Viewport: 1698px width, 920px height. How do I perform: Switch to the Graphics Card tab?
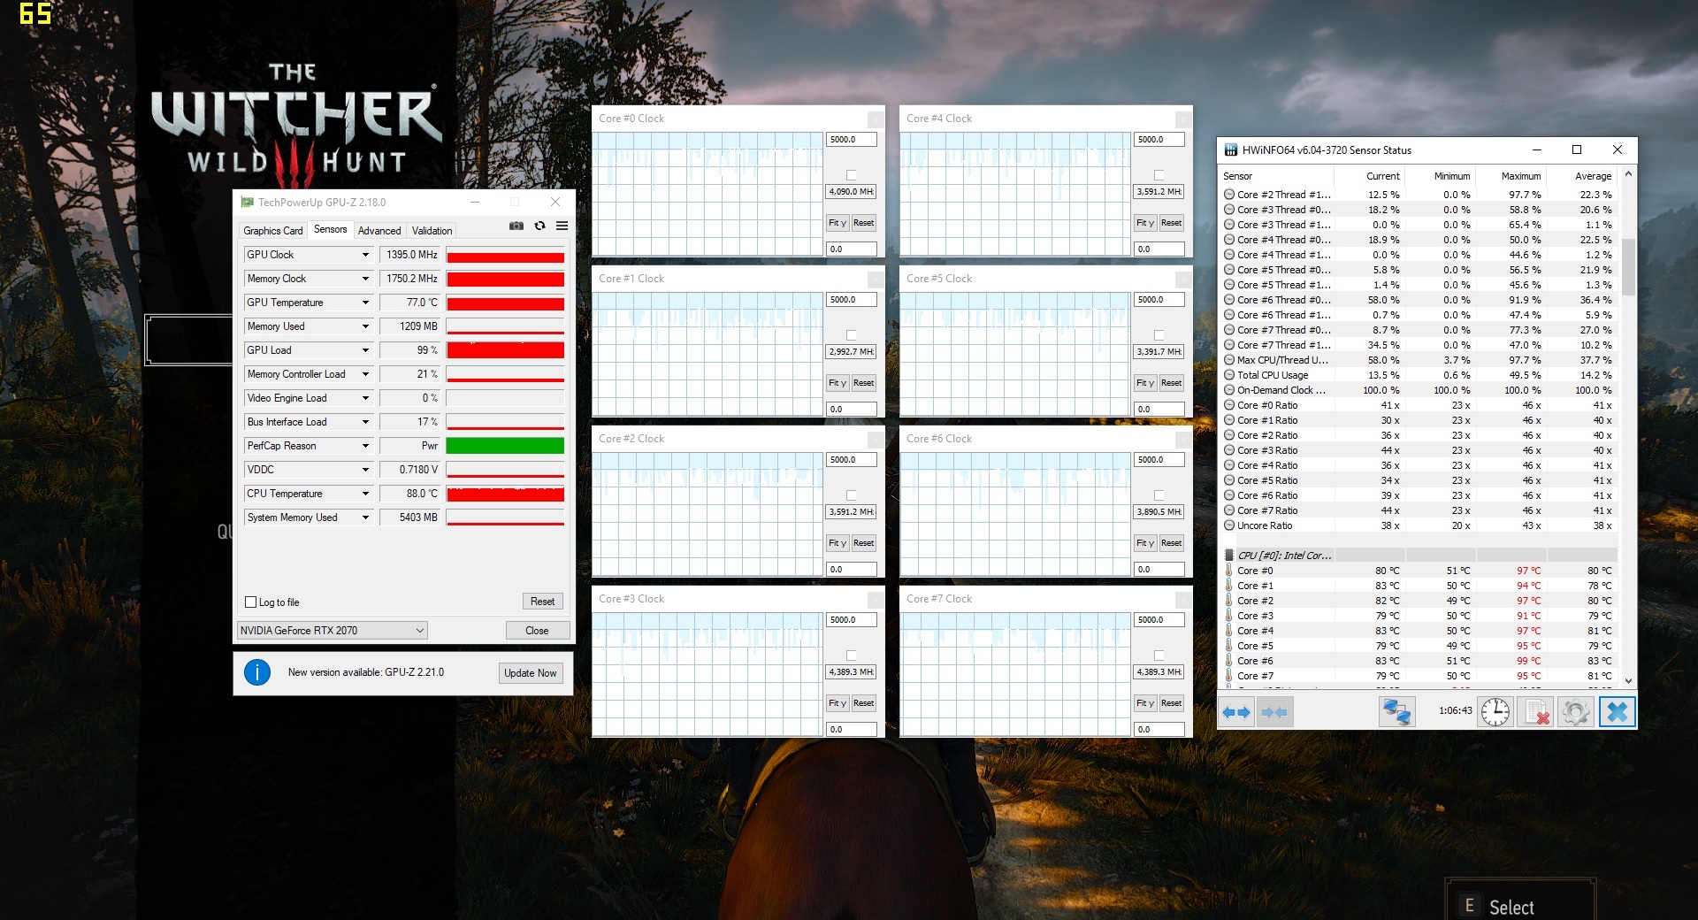pyautogui.click(x=273, y=231)
